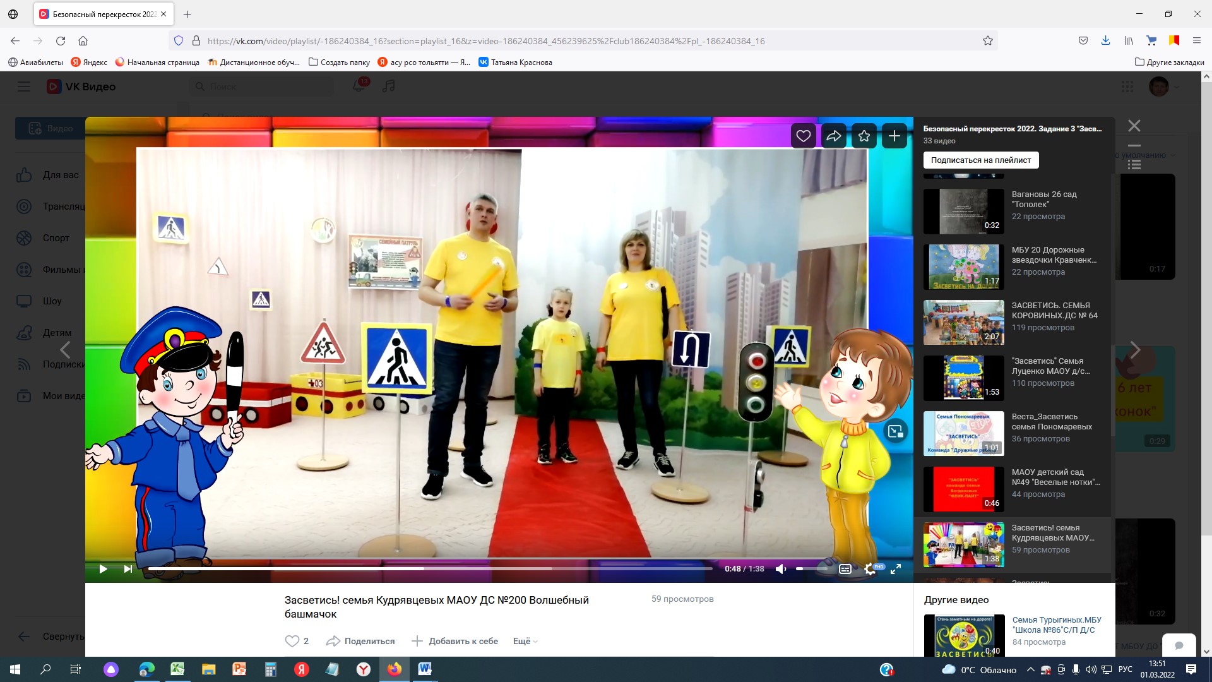
Task: Open Firefox library icon
Action: 1129,41
